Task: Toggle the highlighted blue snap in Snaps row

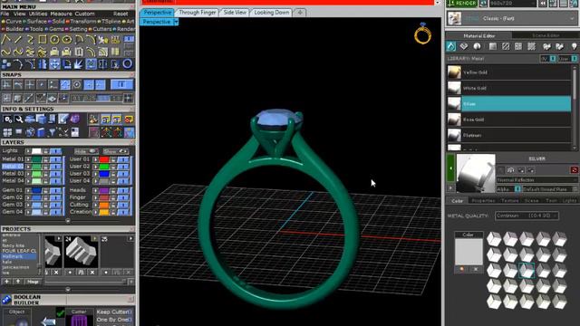Action: (x=65, y=84)
